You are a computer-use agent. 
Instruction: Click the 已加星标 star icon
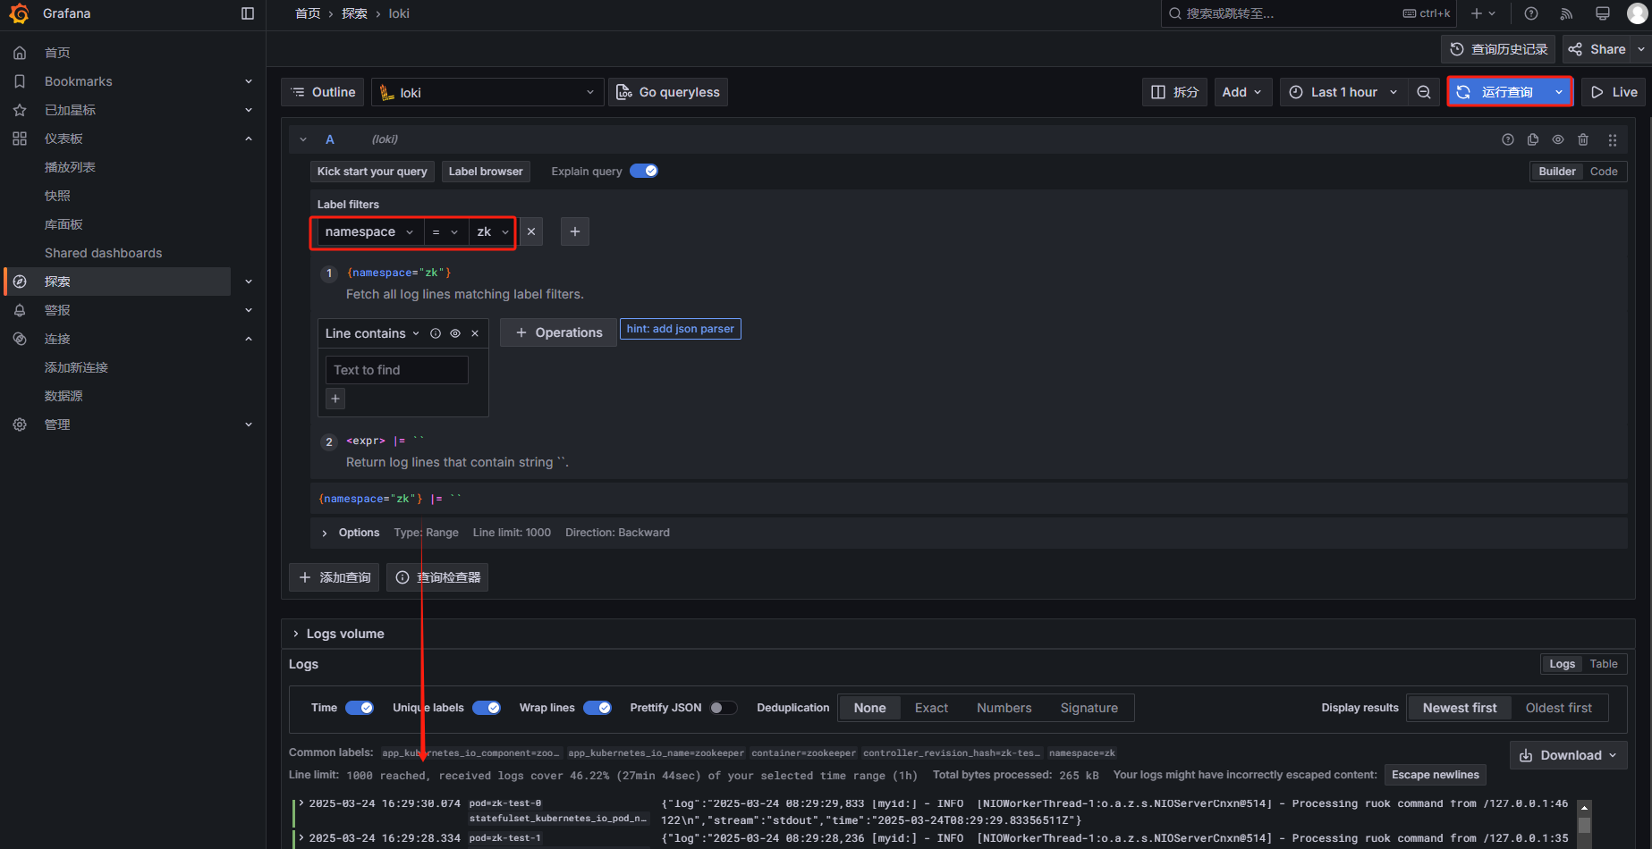(x=20, y=110)
